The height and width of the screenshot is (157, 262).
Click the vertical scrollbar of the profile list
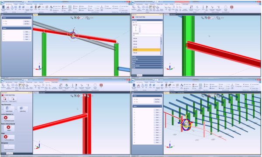(161, 44)
